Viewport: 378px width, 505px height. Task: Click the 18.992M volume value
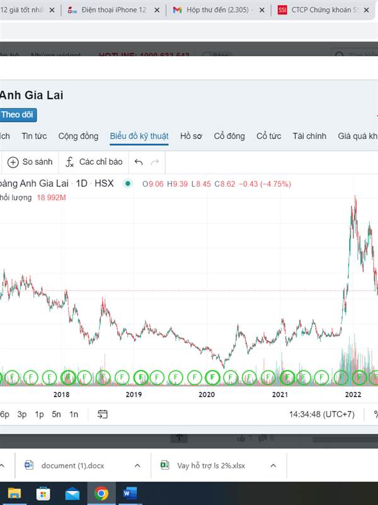(52, 198)
